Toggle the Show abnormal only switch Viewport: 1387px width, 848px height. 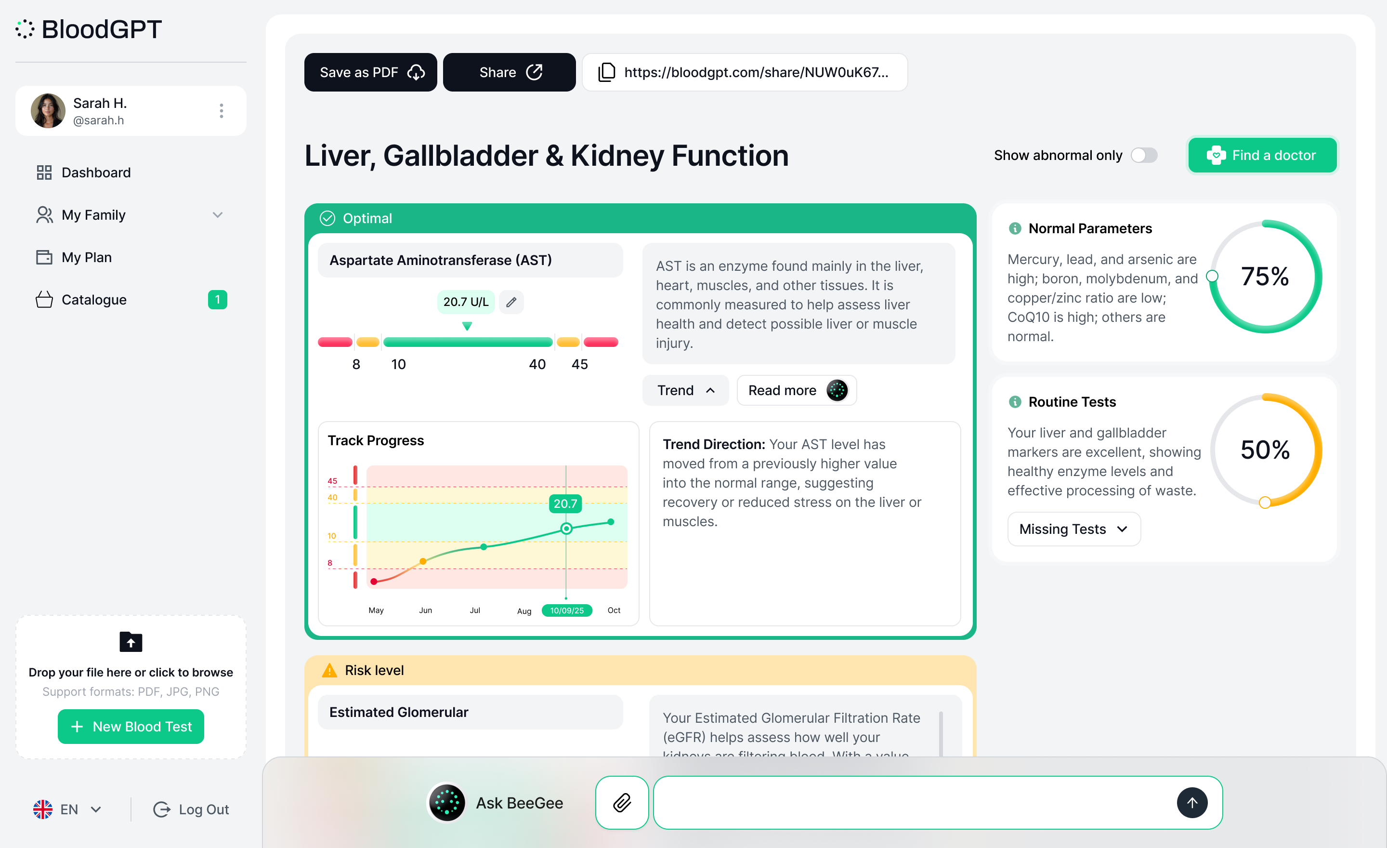click(1144, 156)
